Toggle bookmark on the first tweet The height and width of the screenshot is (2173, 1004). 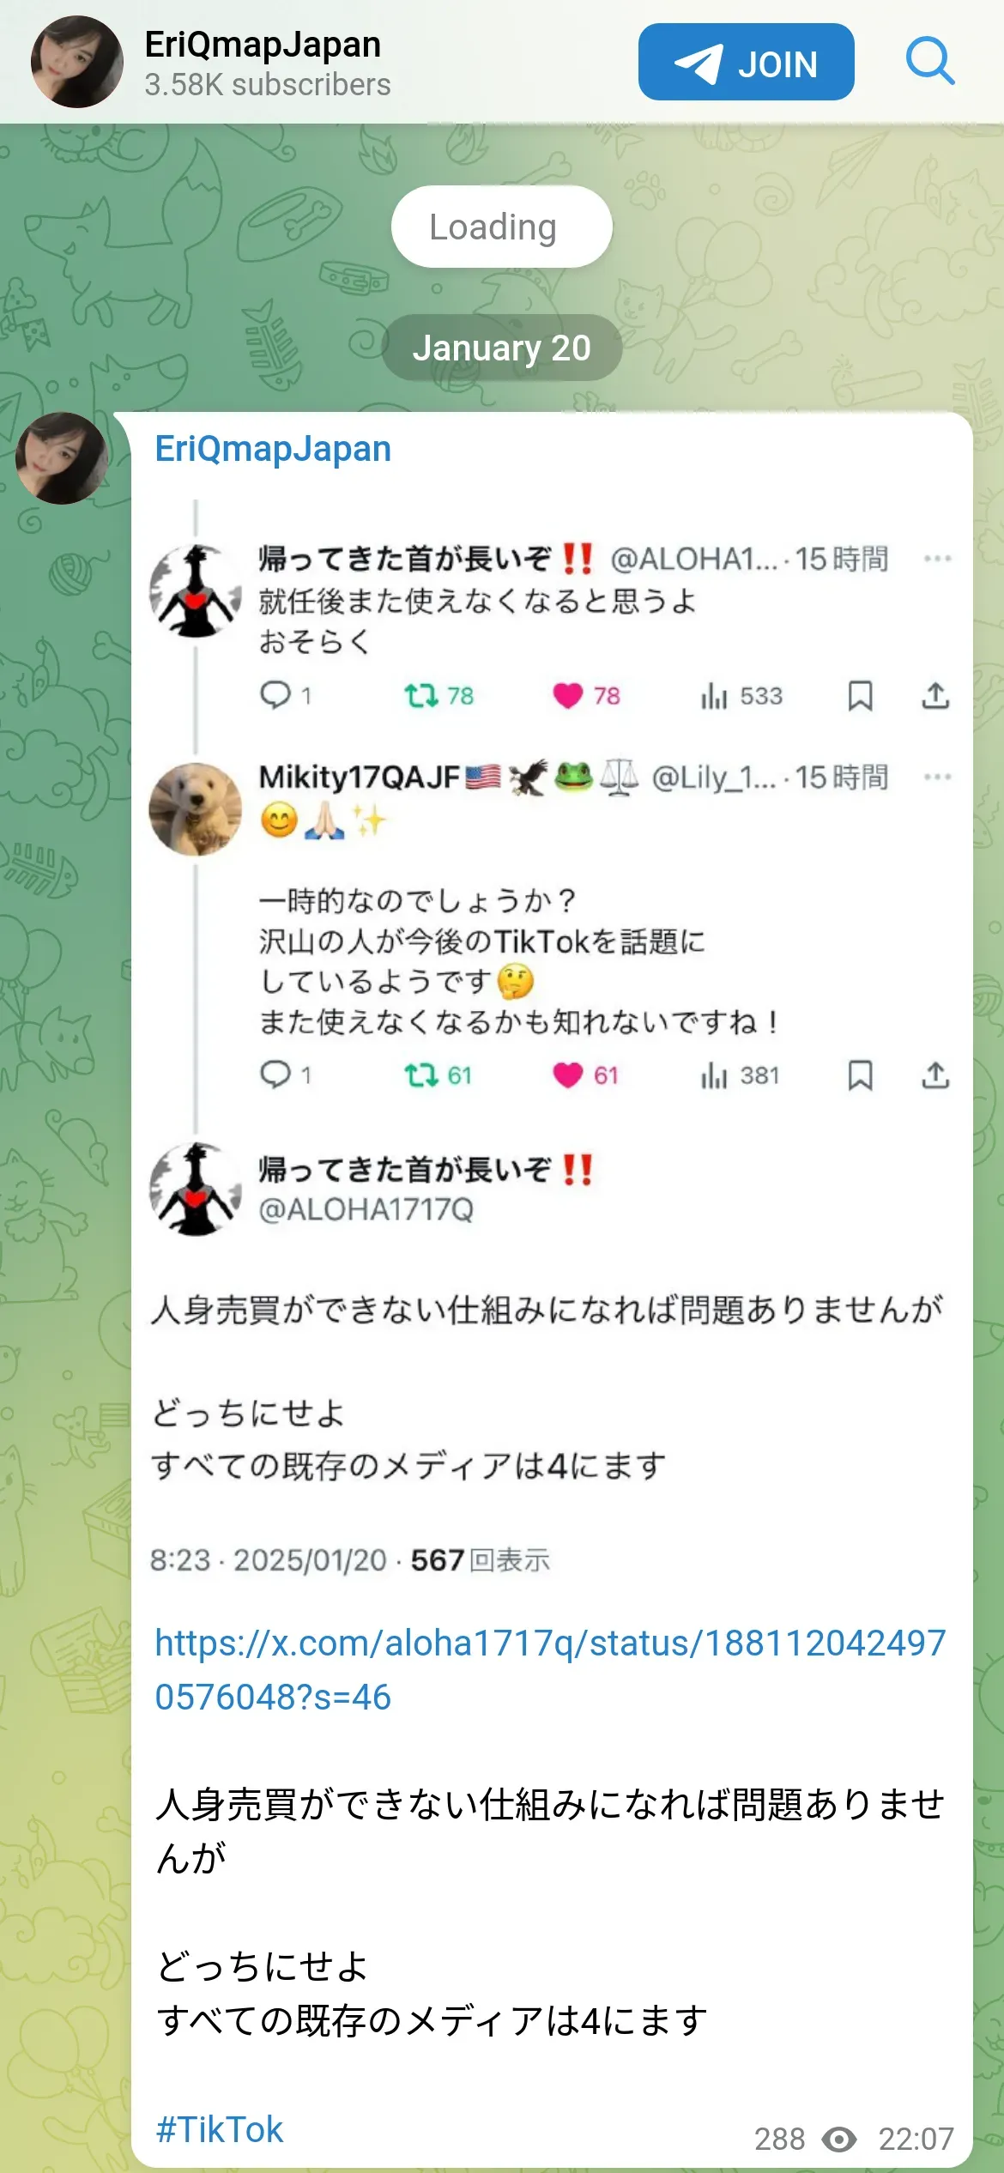pos(860,695)
